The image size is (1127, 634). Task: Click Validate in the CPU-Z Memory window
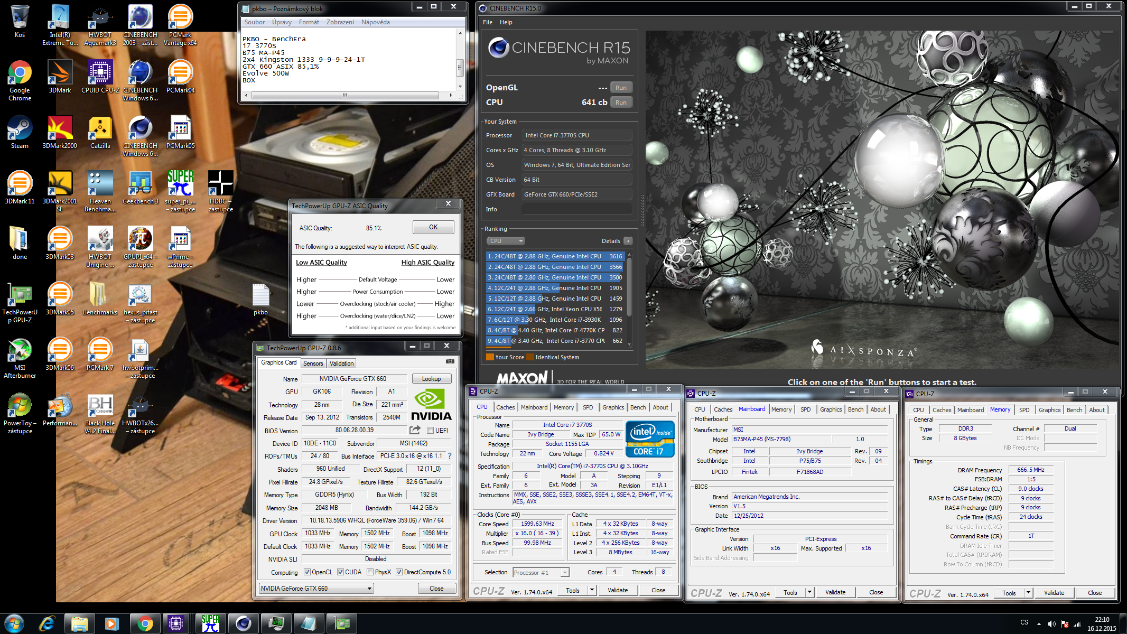tap(1054, 593)
